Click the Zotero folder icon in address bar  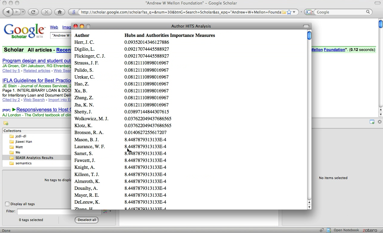click(284, 12)
